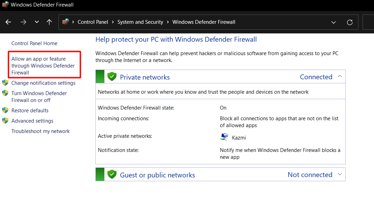Select the Kazmi network name
This screenshot has width=374, height=216.
[x=239, y=138]
